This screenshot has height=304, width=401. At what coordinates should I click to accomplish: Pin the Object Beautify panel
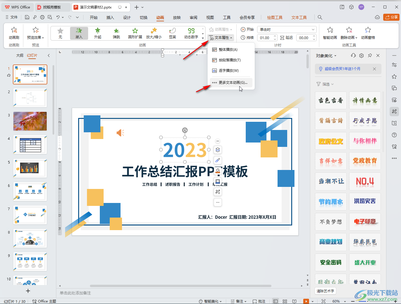click(370, 55)
